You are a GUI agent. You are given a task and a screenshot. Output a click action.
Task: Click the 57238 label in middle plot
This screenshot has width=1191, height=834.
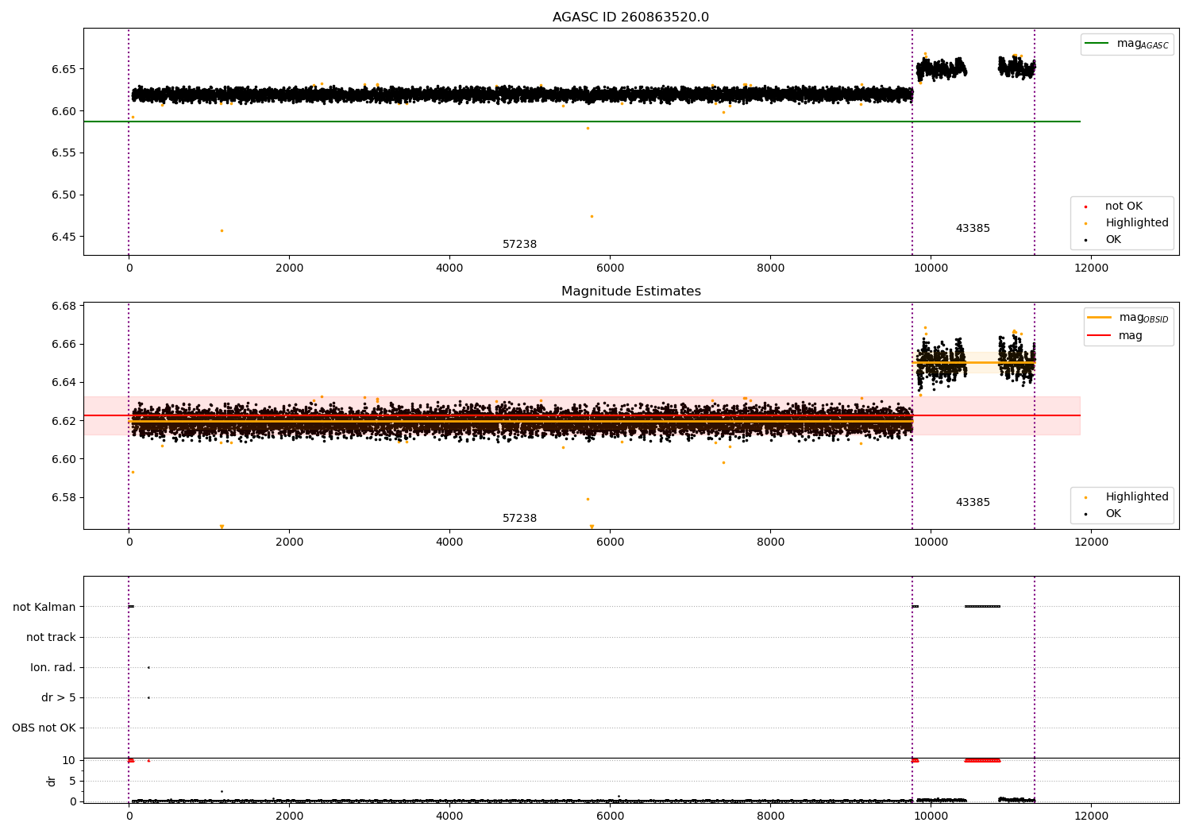tap(519, 519)
